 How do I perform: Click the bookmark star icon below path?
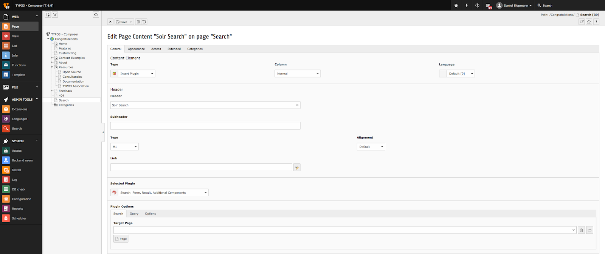589,22
